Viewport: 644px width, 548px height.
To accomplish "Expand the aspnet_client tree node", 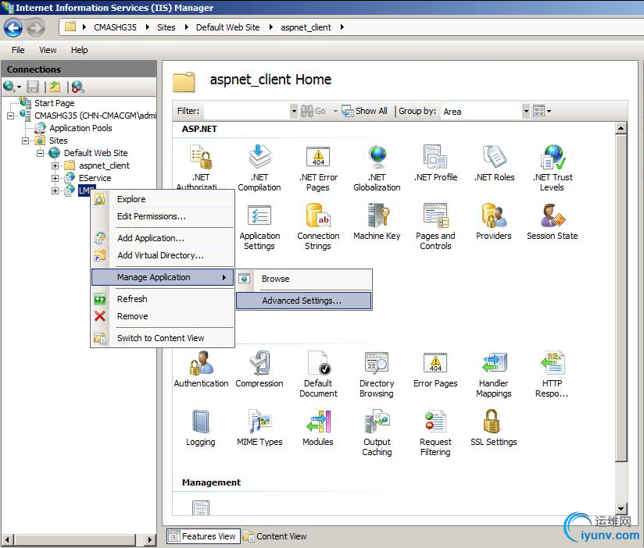I will (x=55, y=165).
